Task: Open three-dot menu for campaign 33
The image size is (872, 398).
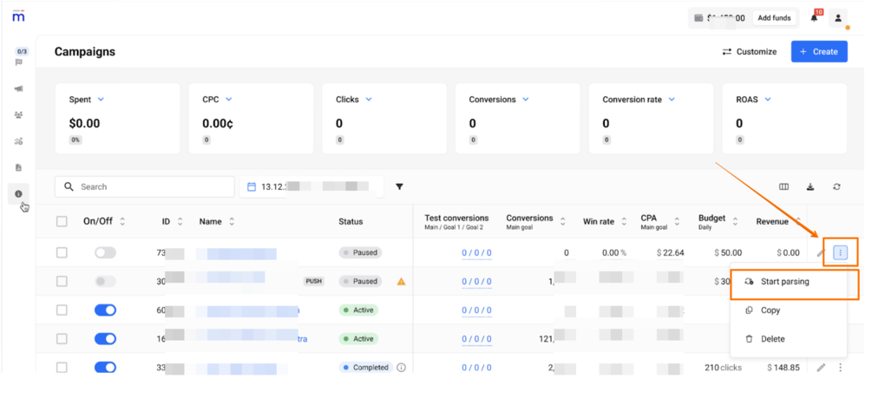Action: pyautogui.click(x=840, y=368)
